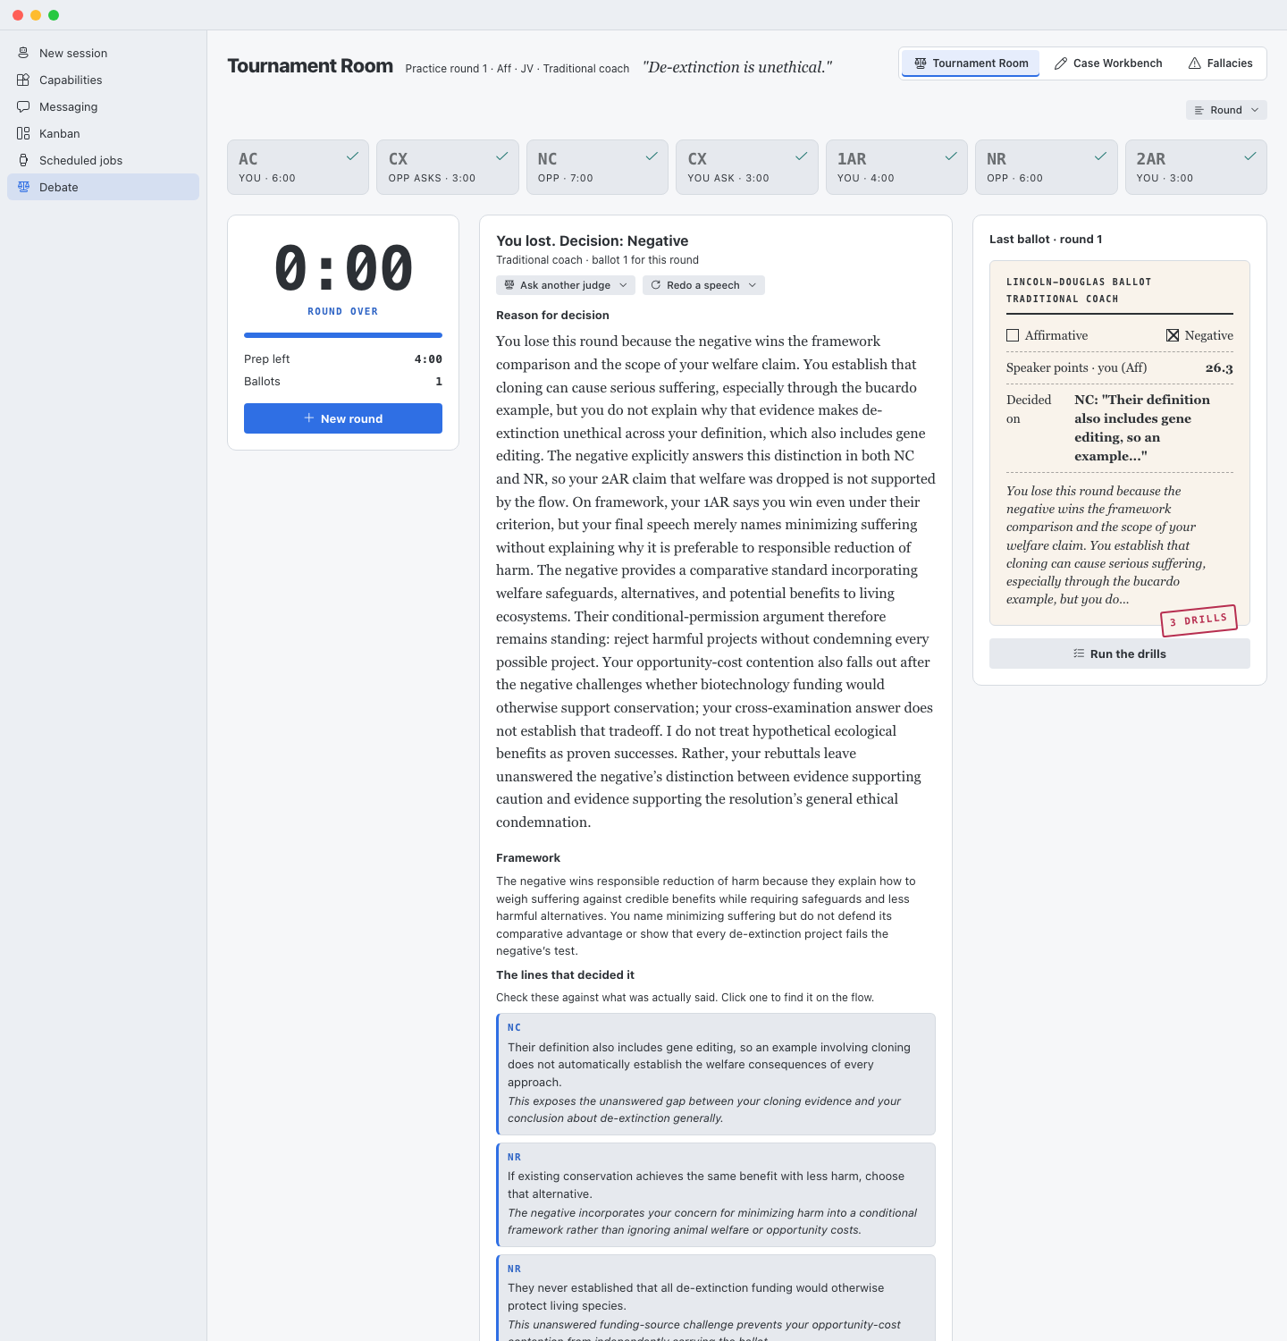Select the 1AR speech card
The height and width of the screenshot is (1341, 1287).
tap(896, 167)
